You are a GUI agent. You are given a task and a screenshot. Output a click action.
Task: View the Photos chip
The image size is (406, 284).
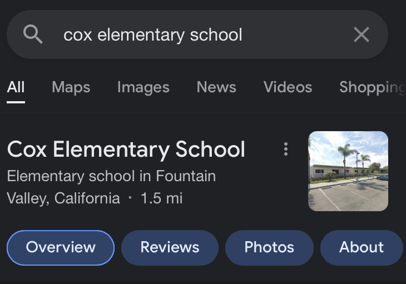269,247
